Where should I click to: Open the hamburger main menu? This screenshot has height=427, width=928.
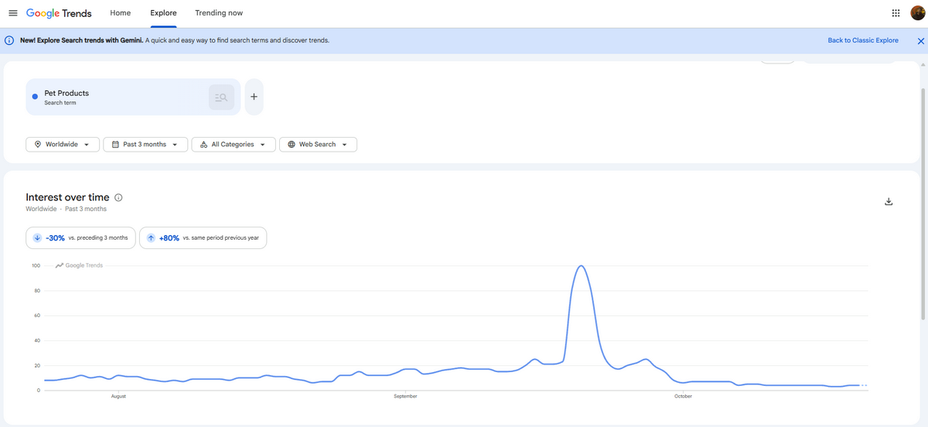pyautogui.click(x=12, y=13)
